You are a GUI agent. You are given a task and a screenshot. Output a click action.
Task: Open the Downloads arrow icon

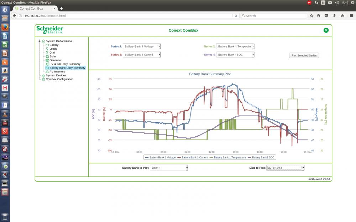click(x=334, y=16)
